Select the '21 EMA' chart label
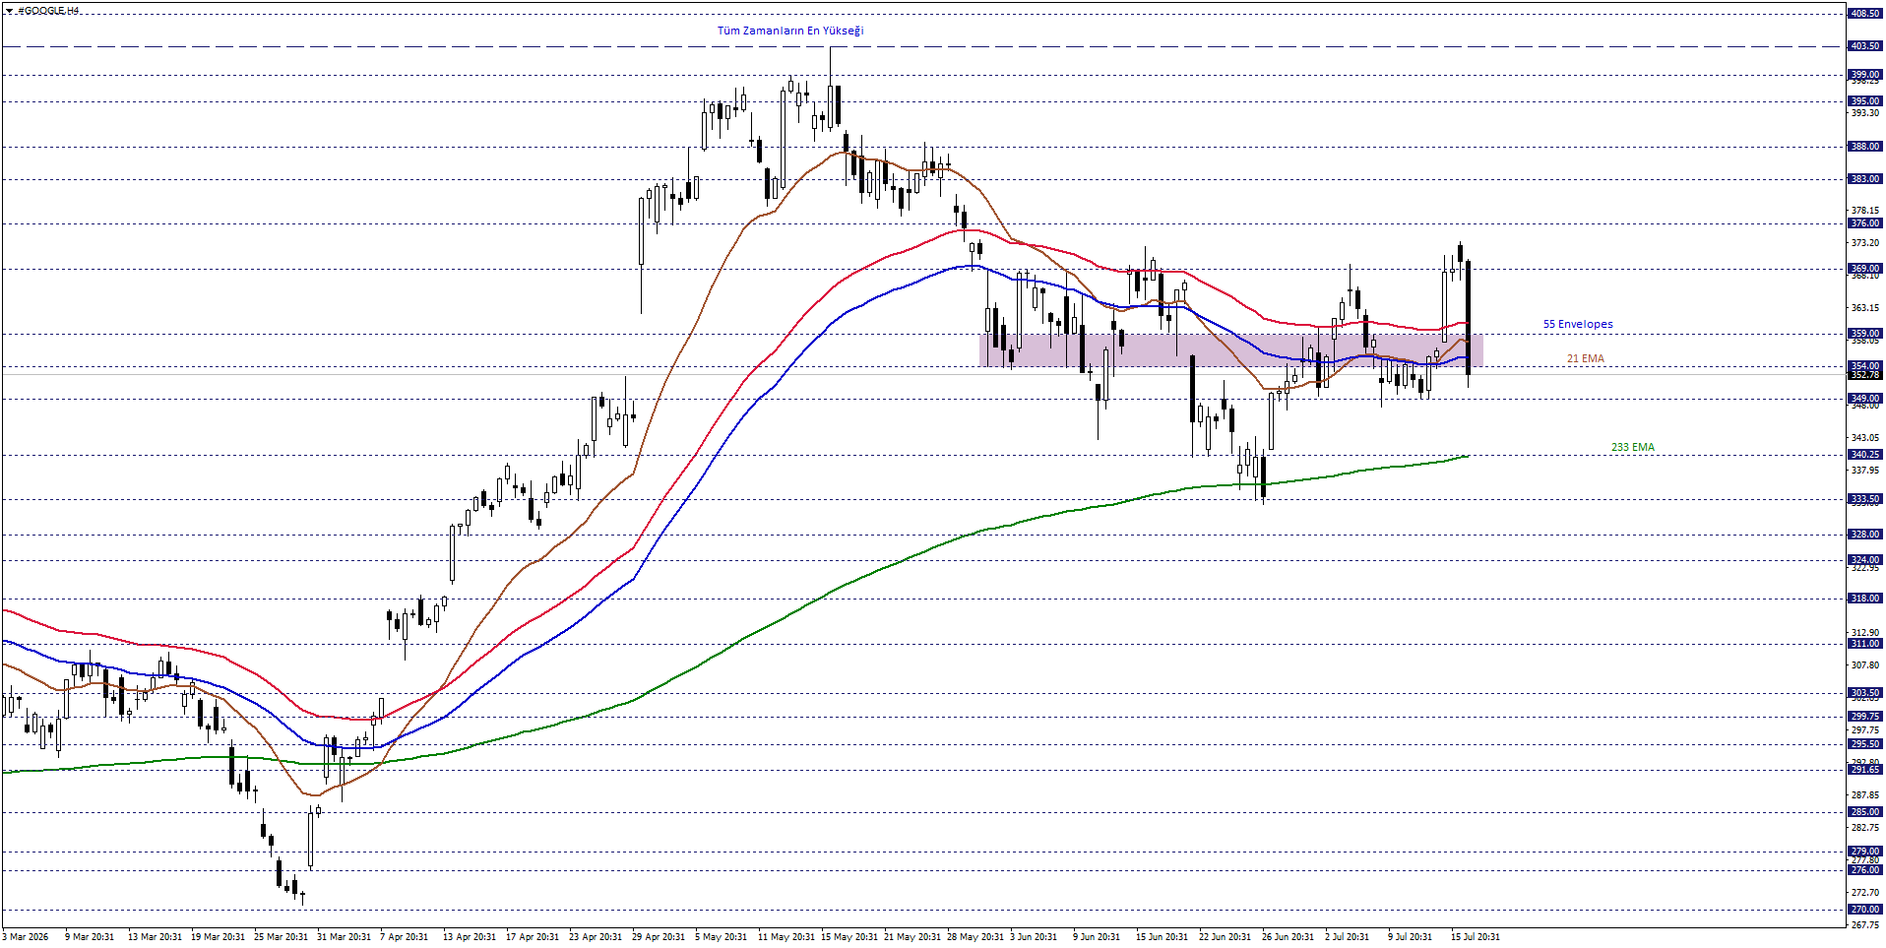The width and height of the screenshot is (1886, 948). click(x=1586, y=358)
